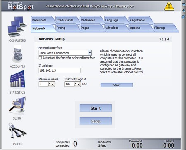This screenshot has height=150, width=186.
Task: Switch to the Pricing tab
Action: (61, 28)
